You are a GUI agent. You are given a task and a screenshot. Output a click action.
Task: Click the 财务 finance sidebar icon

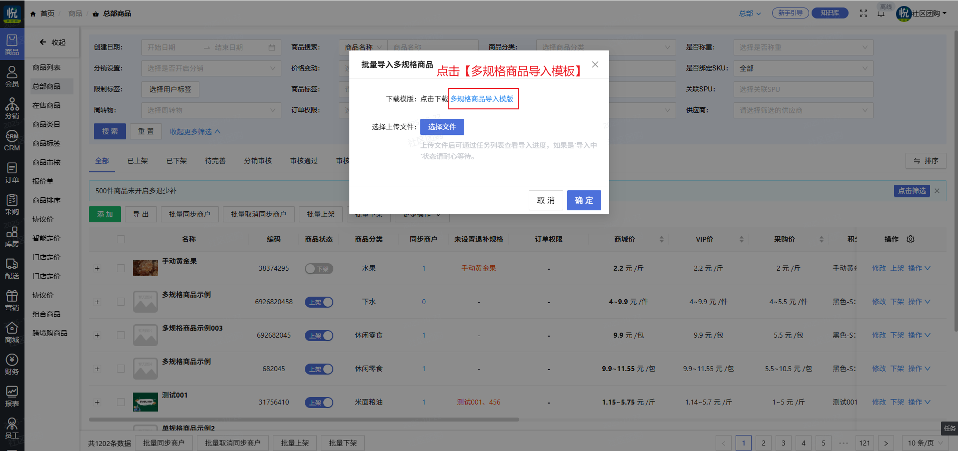tap(12, 365)
